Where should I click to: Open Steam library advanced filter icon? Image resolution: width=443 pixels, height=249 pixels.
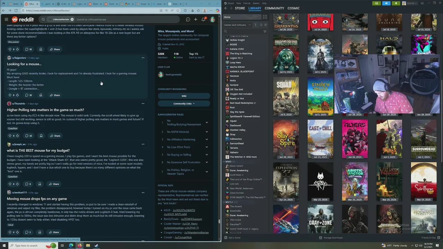[x=265, y=31]
